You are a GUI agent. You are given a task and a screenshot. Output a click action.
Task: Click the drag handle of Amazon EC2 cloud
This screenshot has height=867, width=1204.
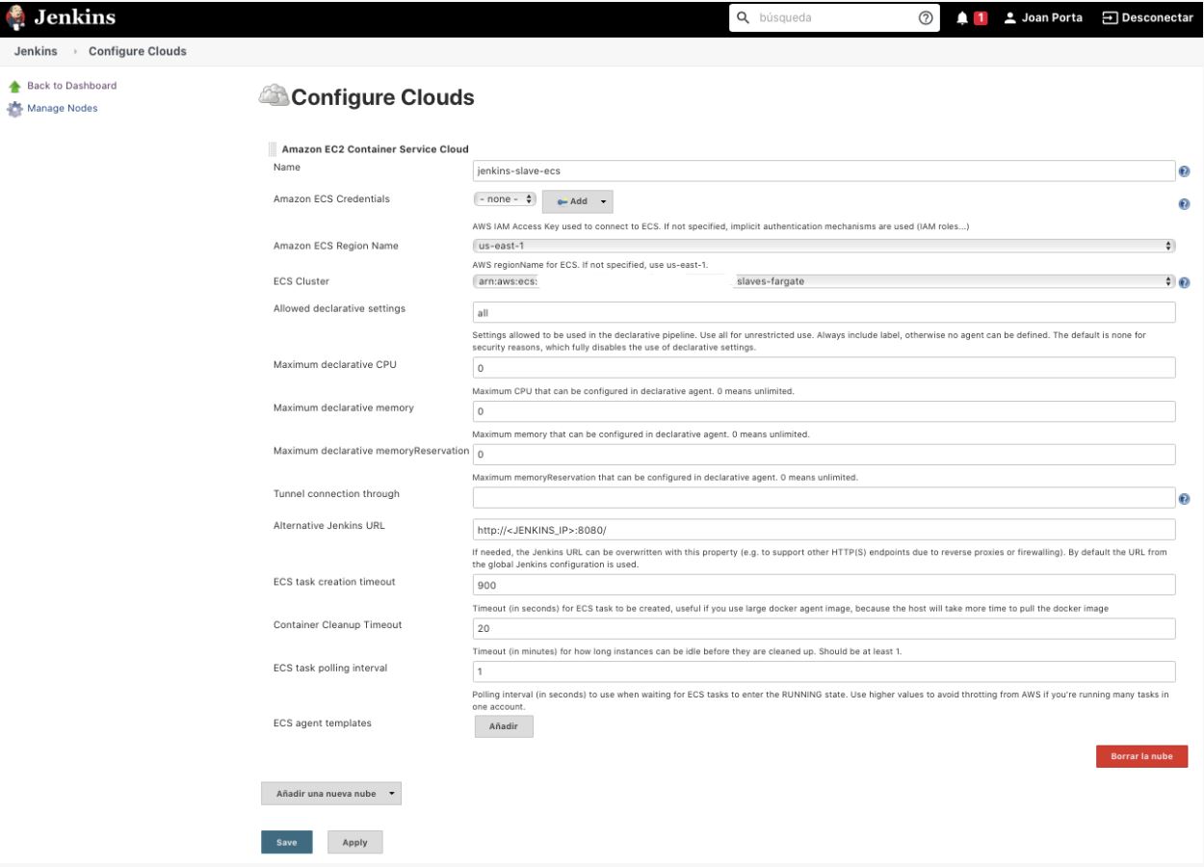tap(272, 149)
